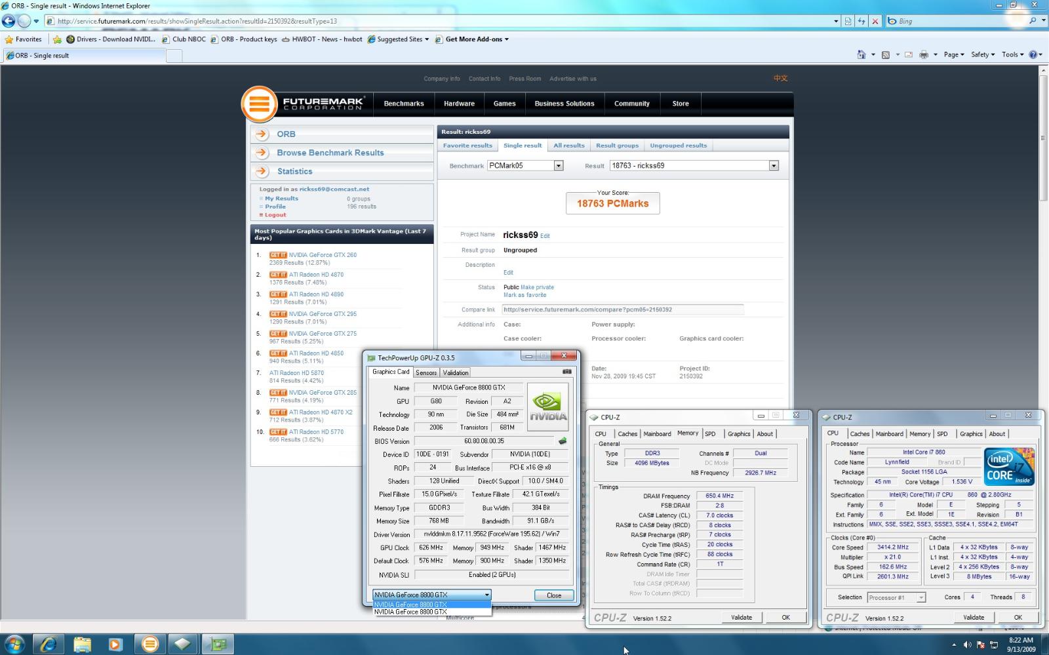The image size is (1049, 655).
Task: Click the Logout link in the sidebar
Action: pyautogui.click(x=275, y=215)
